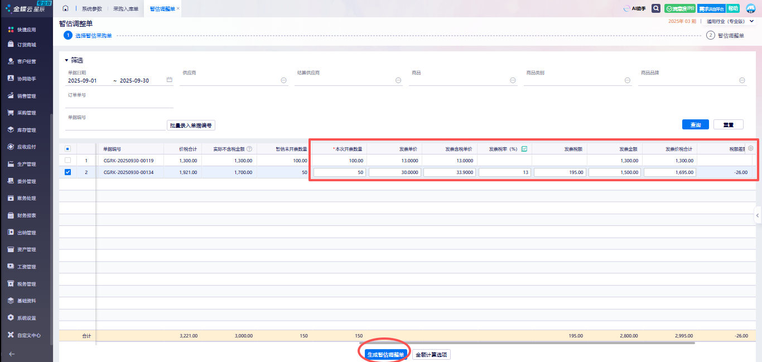Click the 生成暂估调整单 button
Image resolution: width=762 pixels, height=362 pixels.
385,355
